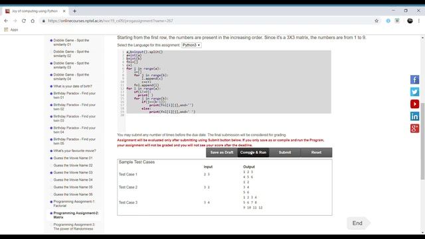Save the code as draft
Viewport: 425px width, 239px height.
click(222, 153)
